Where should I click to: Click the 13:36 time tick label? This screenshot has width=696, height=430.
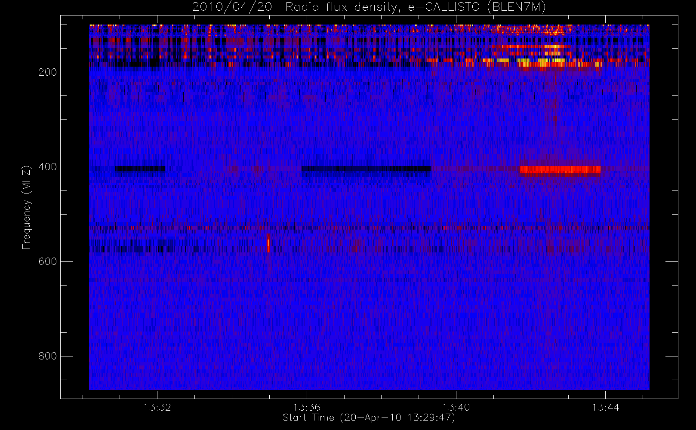coord(307,407)
